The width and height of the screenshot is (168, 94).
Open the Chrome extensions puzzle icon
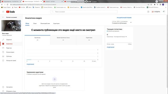click(155, 4)
